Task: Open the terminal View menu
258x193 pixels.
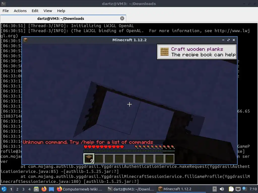Action: (x=48, y=11)
